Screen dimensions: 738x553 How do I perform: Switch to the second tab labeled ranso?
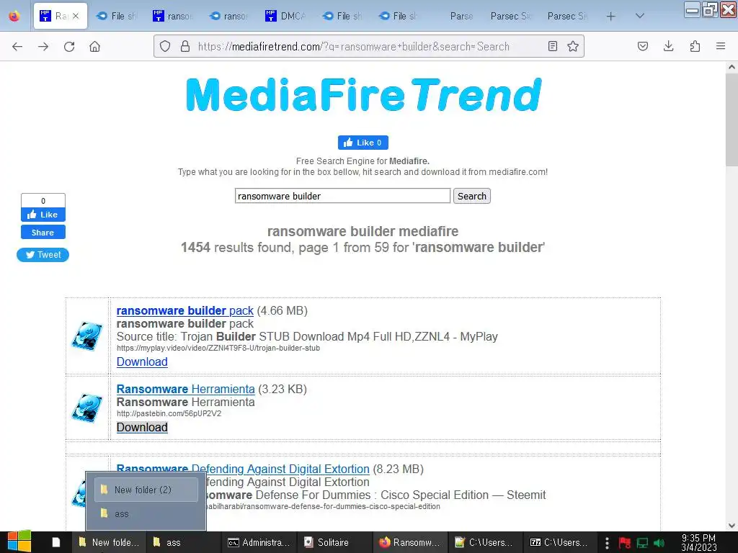229,16
